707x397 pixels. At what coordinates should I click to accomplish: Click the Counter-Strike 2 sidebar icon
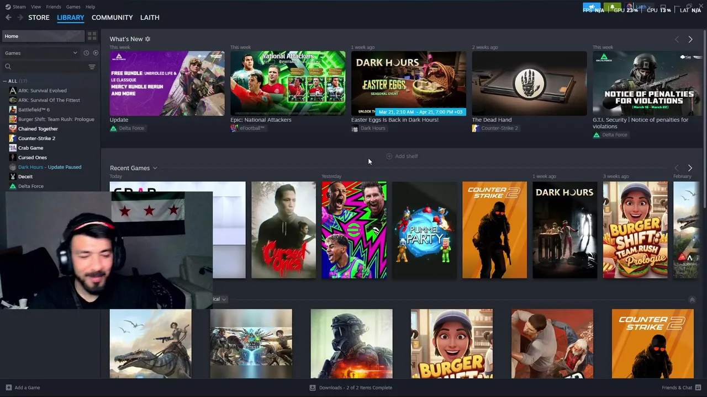pyautogui.click(x=13, y=138)
